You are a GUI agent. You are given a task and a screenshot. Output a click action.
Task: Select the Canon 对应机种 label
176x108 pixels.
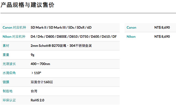pos(14,28)
